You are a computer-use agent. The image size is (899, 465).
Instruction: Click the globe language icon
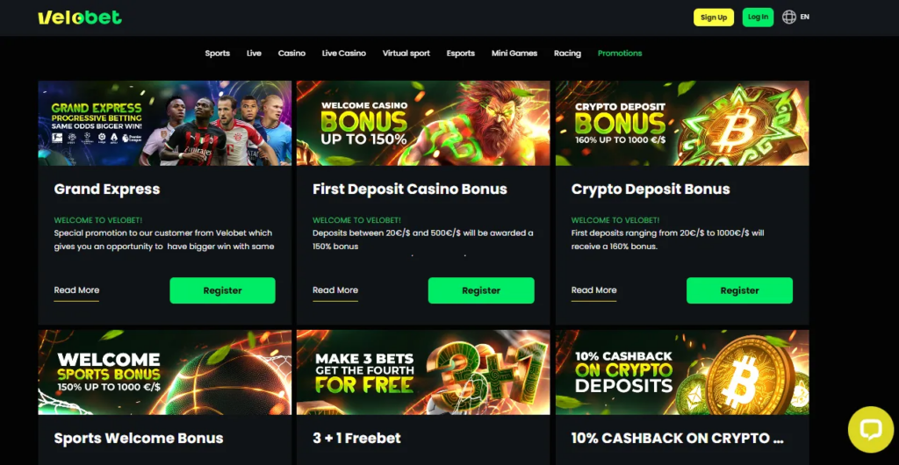pyautogui.click(x=789, y=18)
